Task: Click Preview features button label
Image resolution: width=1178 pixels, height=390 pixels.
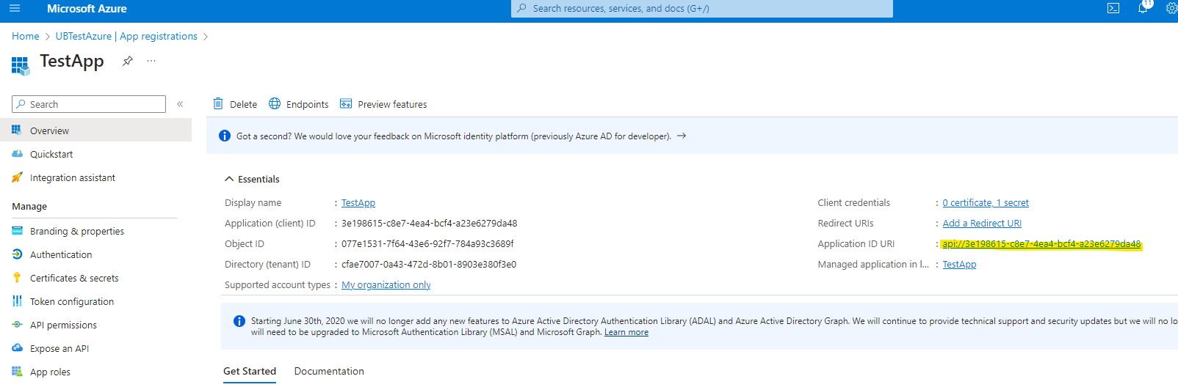Action: point(392,104)
